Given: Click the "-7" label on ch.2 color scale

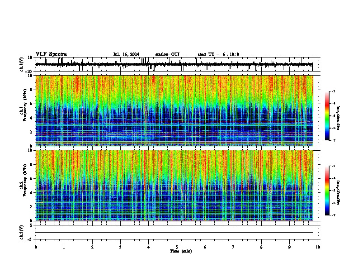Looking at the screenshot, I should click(x=333, y=215).
